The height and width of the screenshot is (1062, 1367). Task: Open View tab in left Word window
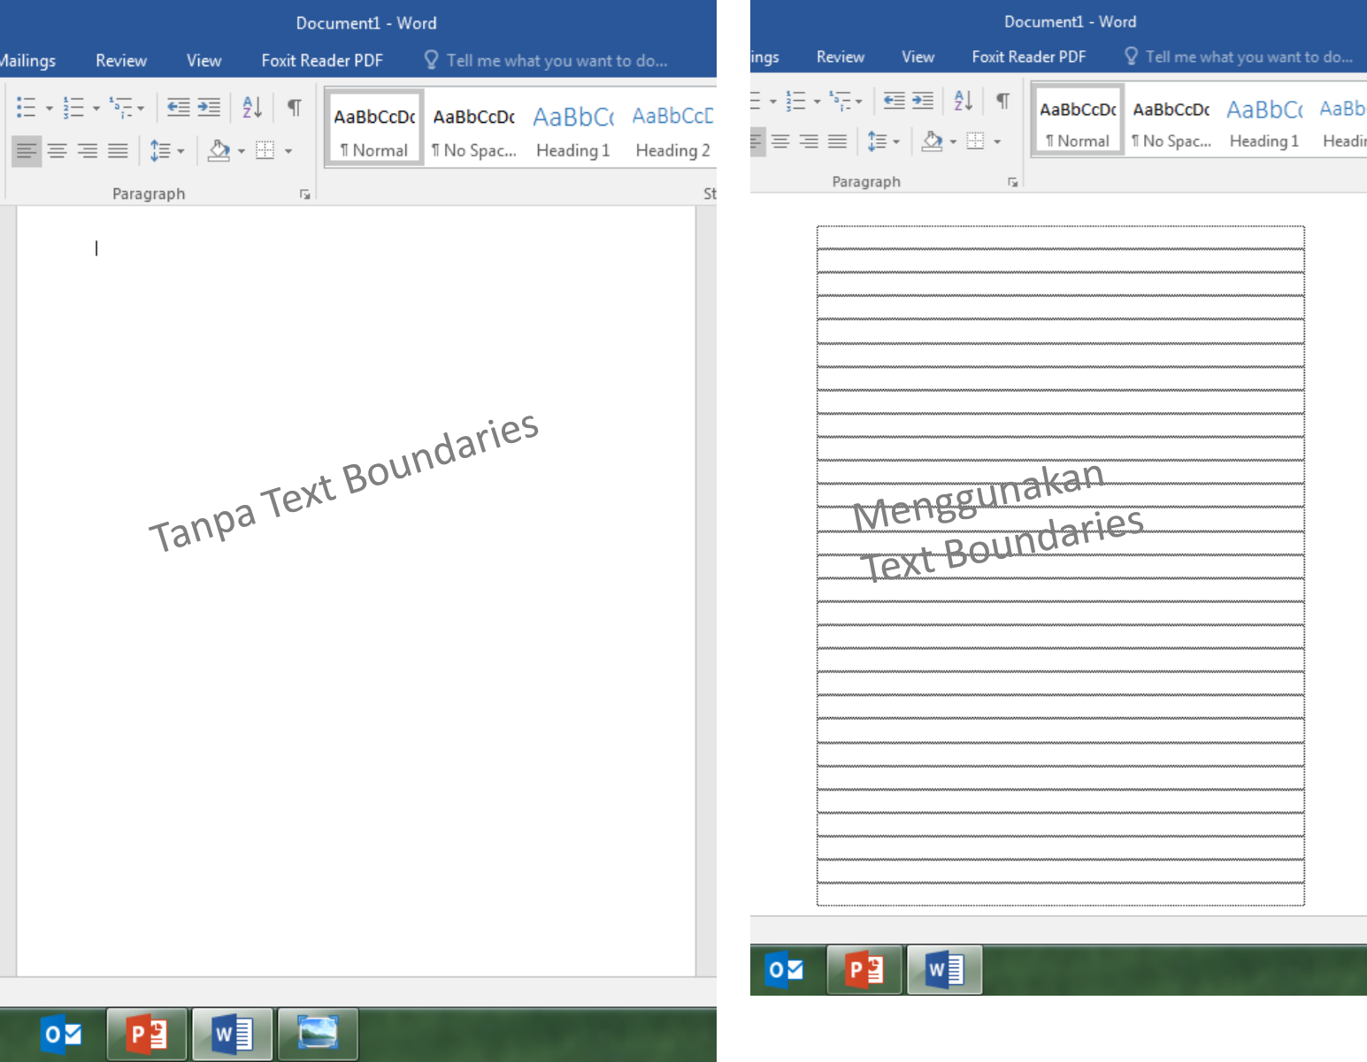click(x=204, y=60)
